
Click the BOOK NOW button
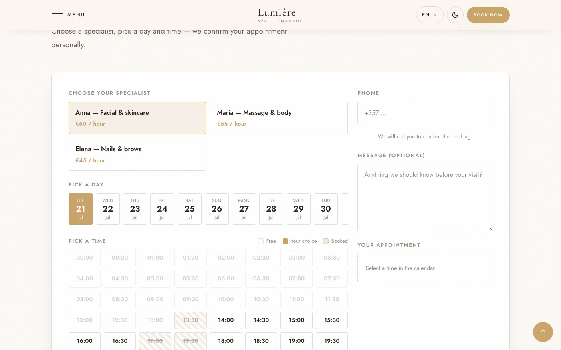(x=488, y=15)
